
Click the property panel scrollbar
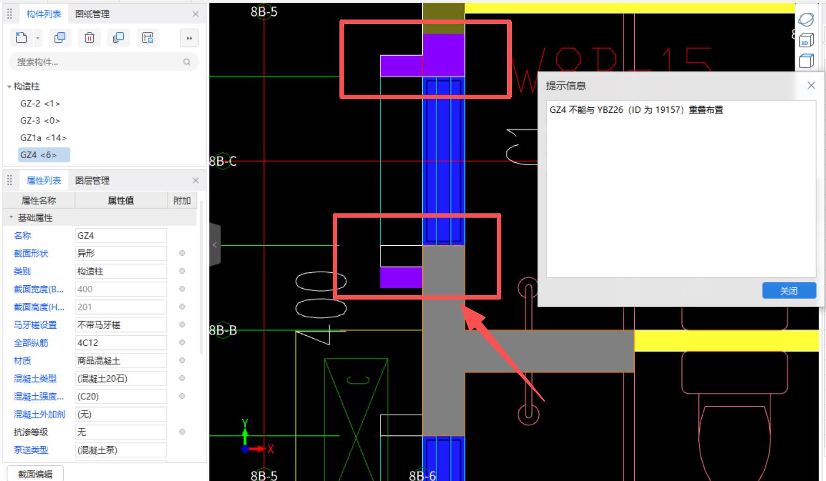tap(202, 278)
